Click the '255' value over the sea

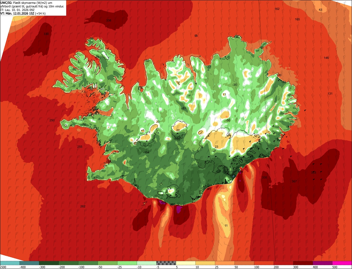(x=80, y=147)
